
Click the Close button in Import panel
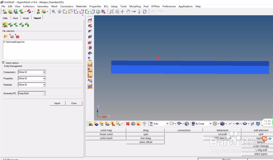click(74, 103)
